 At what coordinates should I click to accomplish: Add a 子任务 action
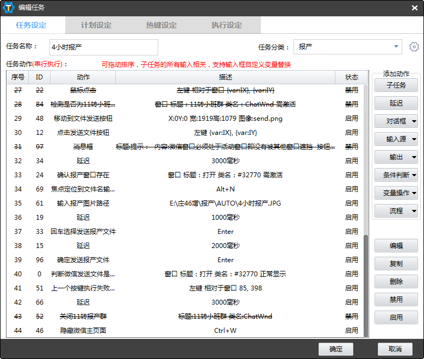point(396,85)
